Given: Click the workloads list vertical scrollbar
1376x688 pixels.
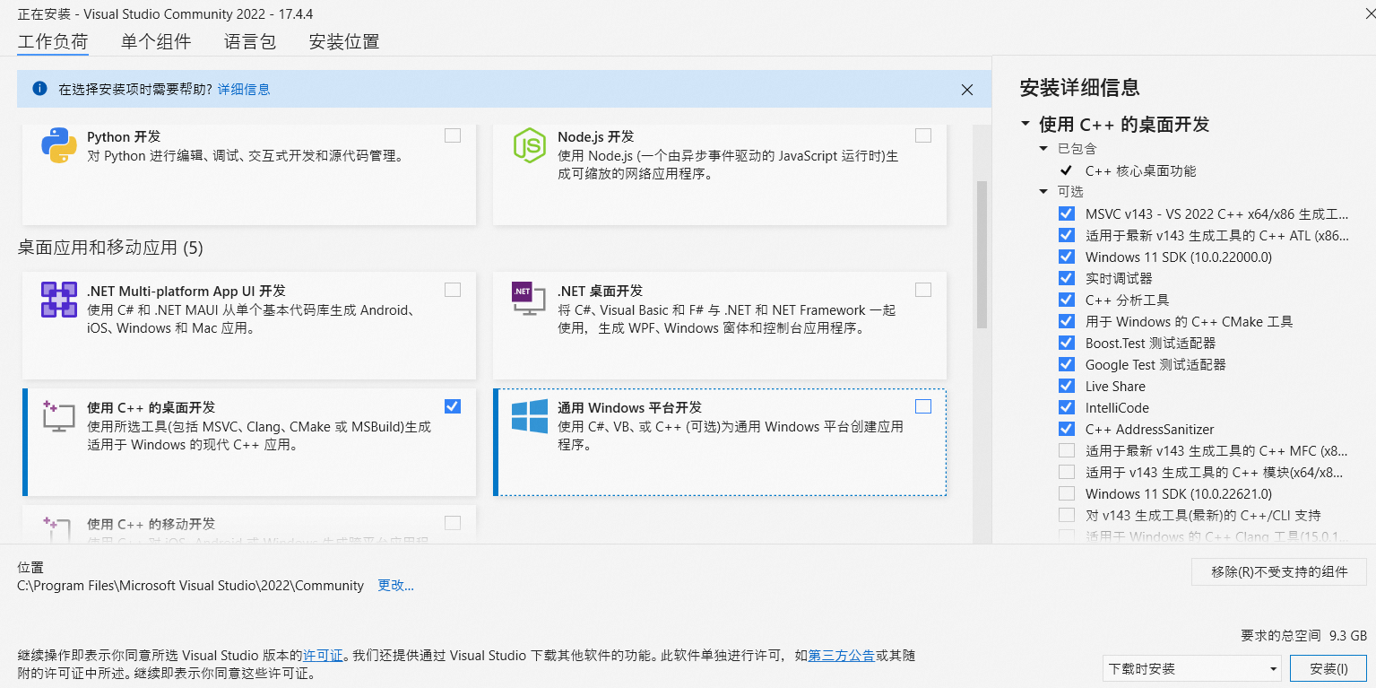Looking at the screenshot, I should click(982, 254).
